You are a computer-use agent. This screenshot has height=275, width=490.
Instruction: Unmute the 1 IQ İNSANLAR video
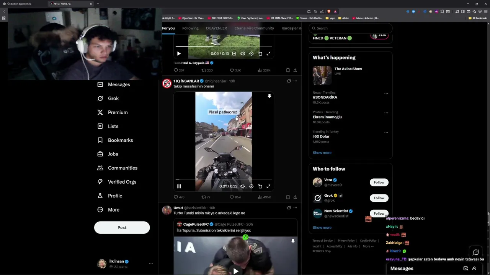tap(243, 186)
